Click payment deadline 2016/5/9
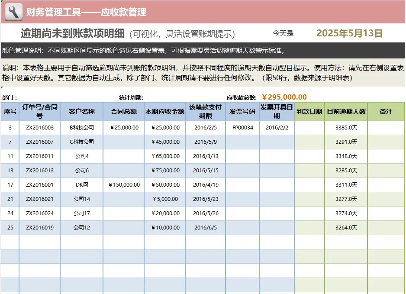 click(x=206, y=142)
